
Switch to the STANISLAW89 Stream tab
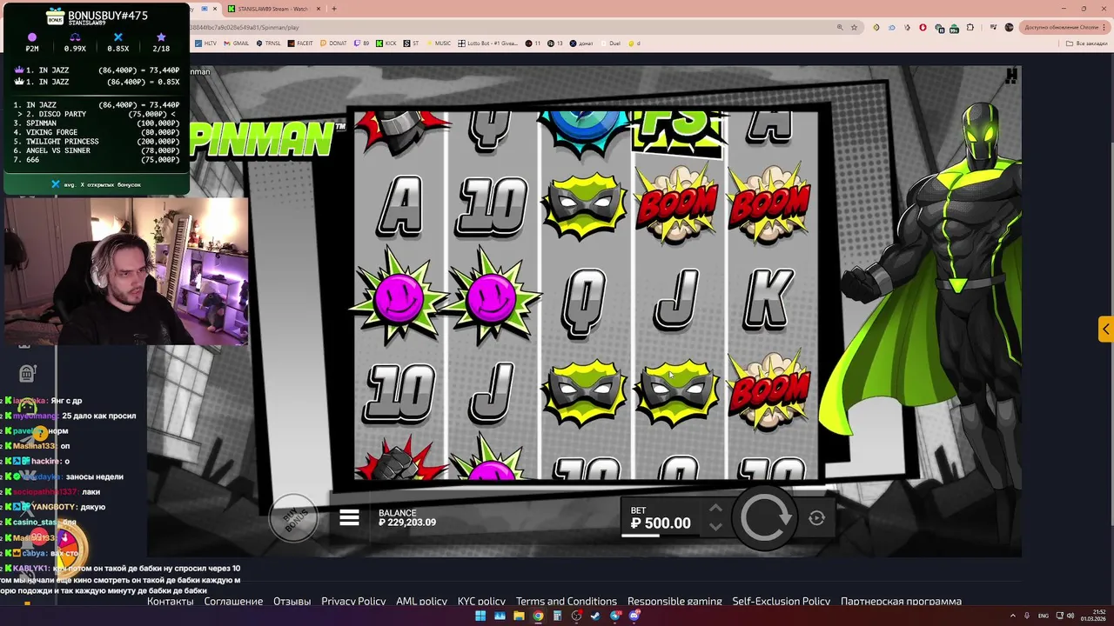[x=272, y=9]
